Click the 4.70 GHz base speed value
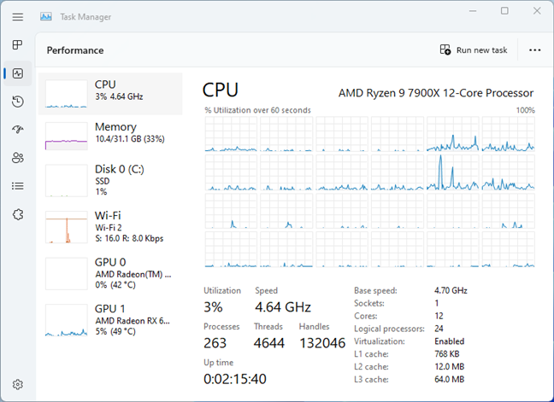The image size is (554, 402). [x=451, y=290]
